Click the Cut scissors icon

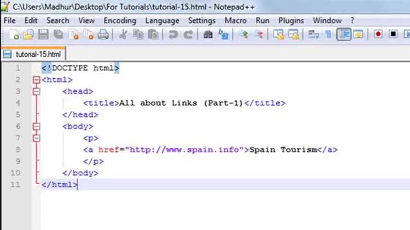click(123, 34)
